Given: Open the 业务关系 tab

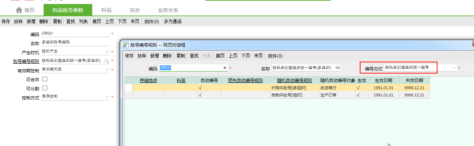Looking at the screenshot, I should pyautogui.click(x=168, y=10).
